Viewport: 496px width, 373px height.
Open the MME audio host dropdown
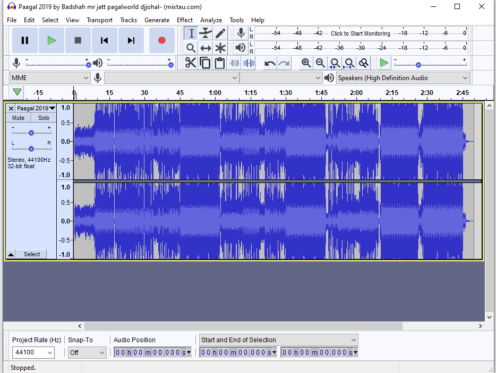(x=50, y=78)
